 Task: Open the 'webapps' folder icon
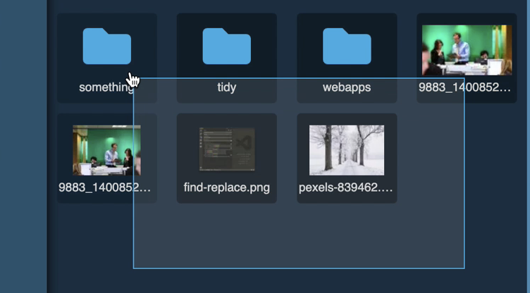347,46
